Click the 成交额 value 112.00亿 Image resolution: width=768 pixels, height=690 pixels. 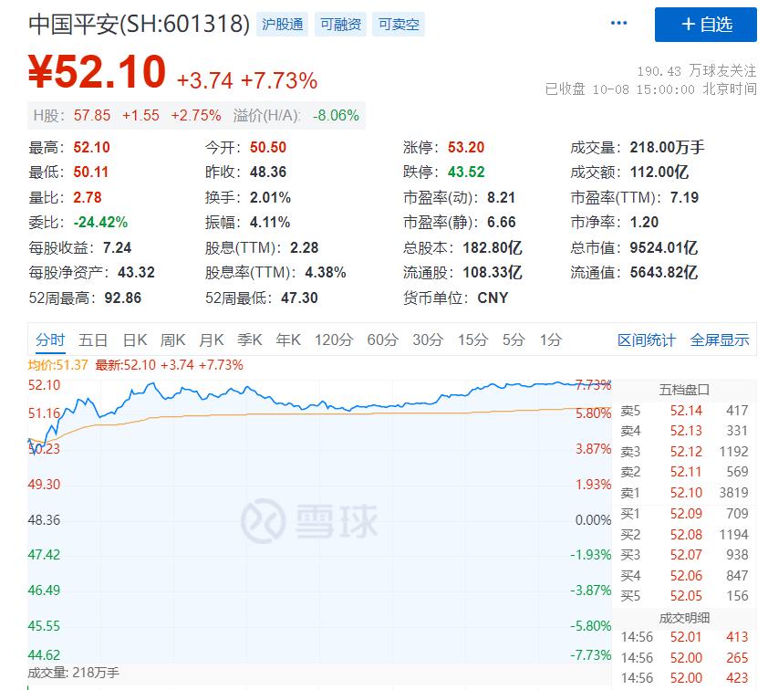659,172
